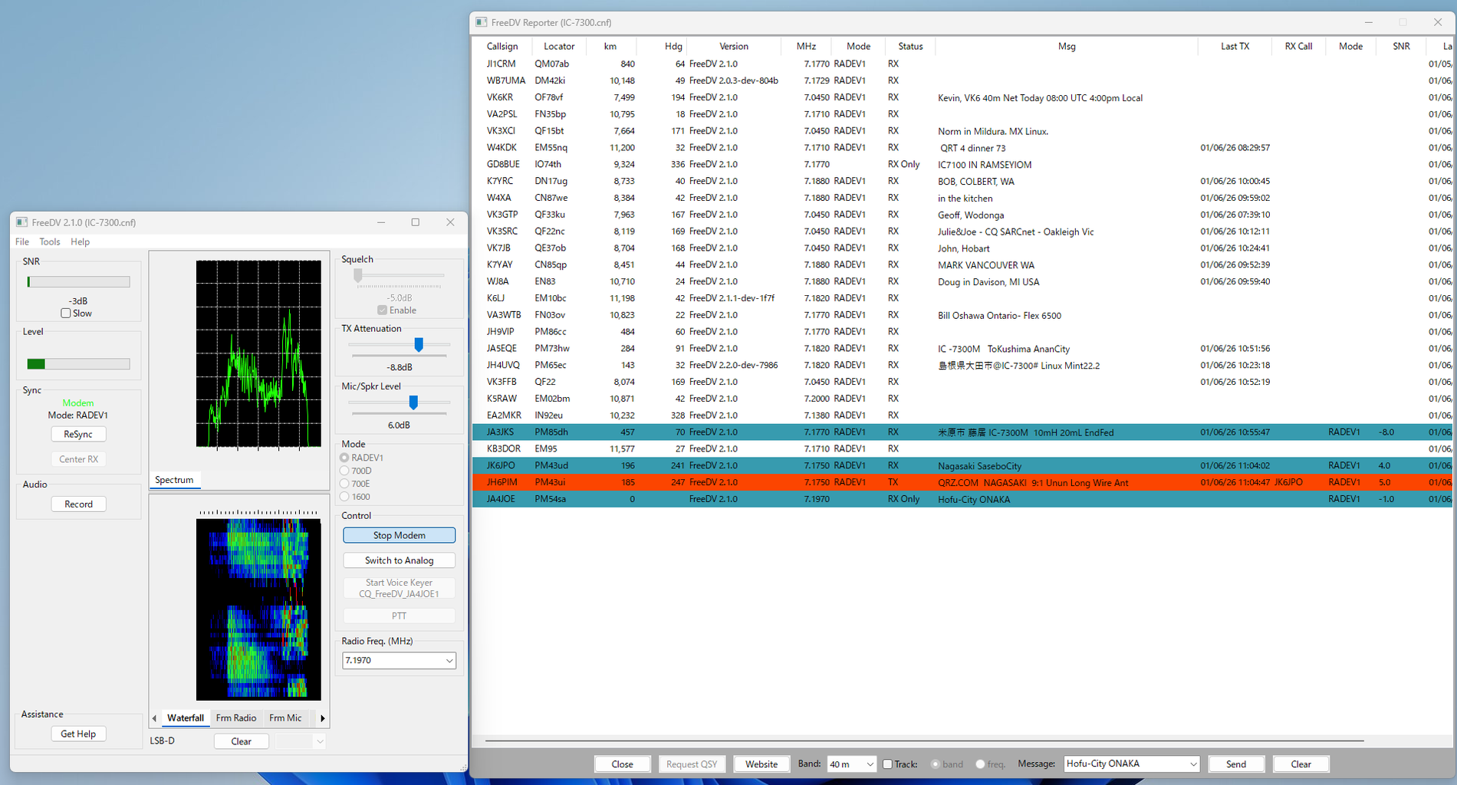
Task: Minimize the FreeDV Reporter window
Action: point(1368,22)
